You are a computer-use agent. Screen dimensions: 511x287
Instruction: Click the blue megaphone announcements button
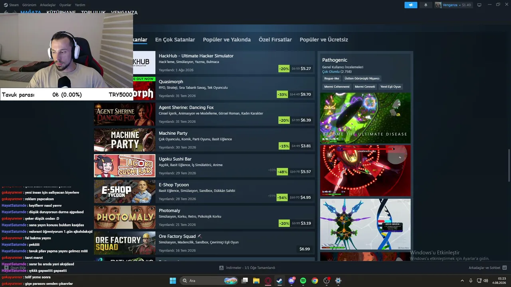411,5
